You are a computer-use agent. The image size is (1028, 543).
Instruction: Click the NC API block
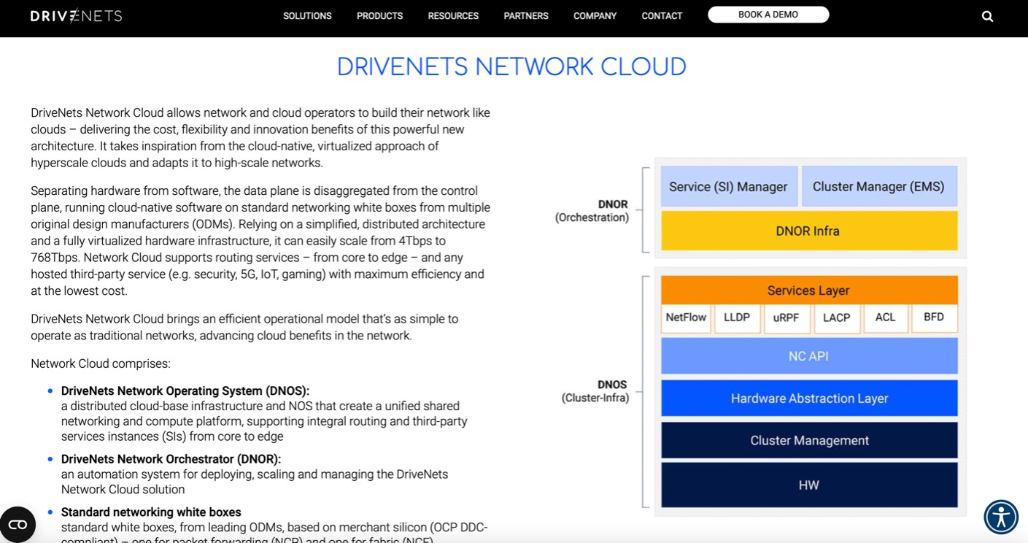pos(809,356)
